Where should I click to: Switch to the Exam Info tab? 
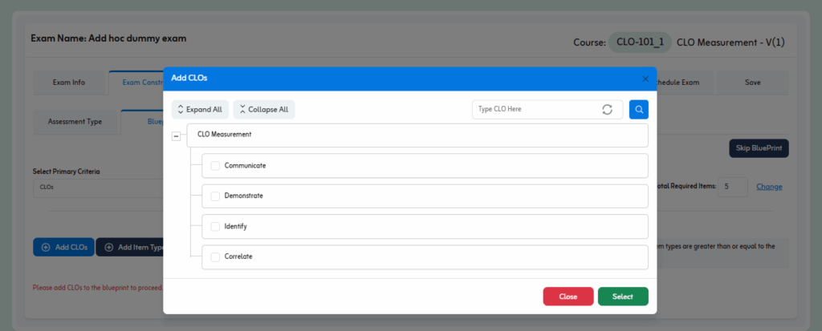coord(69,83)
